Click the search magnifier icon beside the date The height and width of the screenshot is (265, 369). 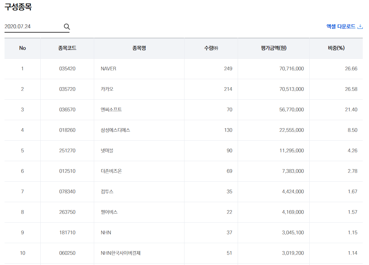(67, 27)
